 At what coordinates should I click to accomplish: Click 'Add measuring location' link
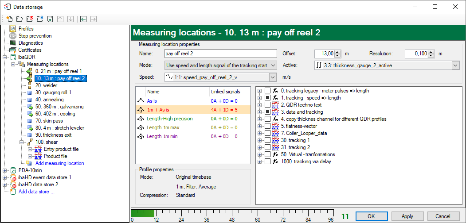pyautogui.click(x=60, y=163)
